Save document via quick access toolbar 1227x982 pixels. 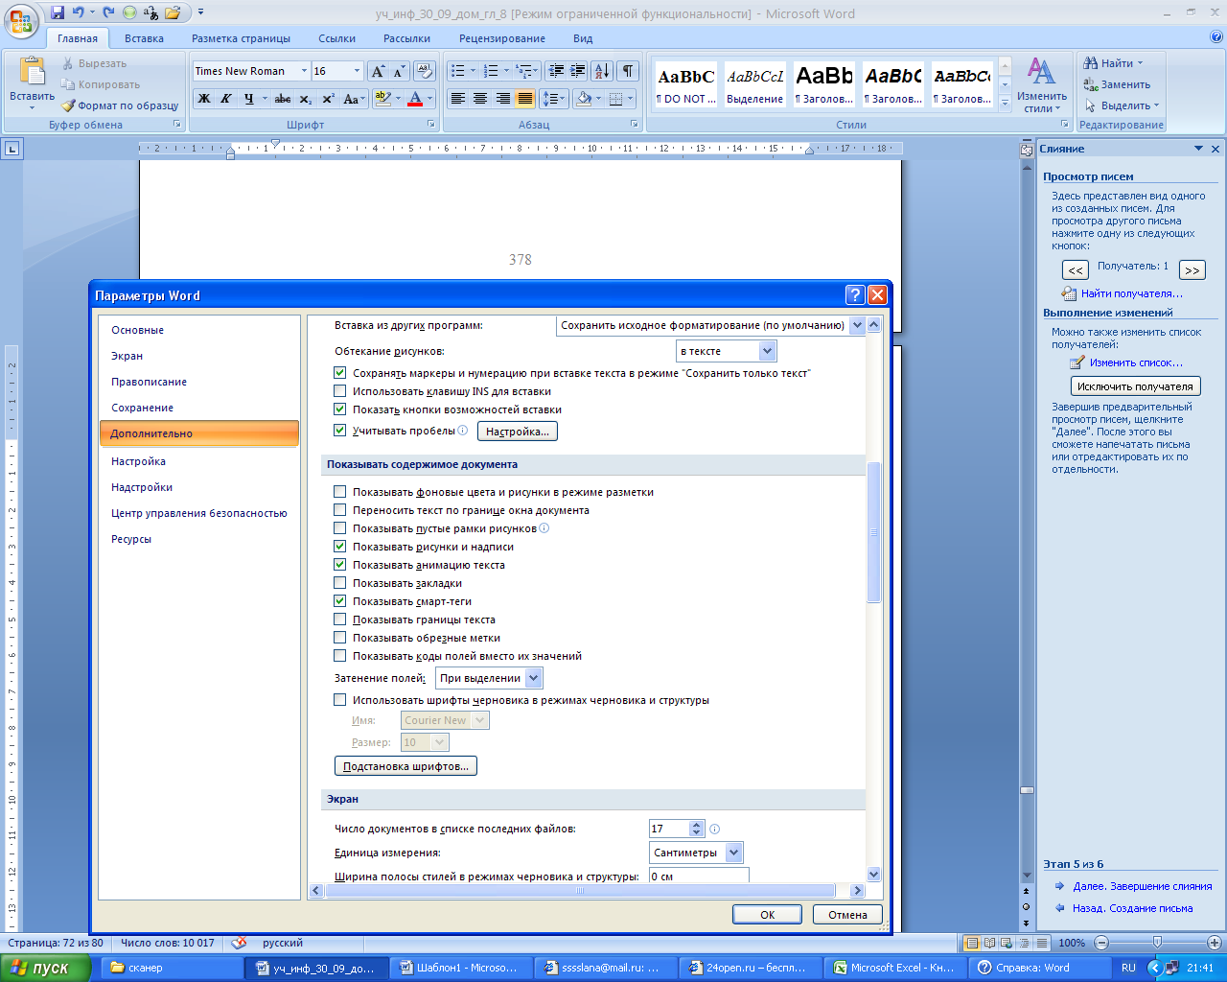pyautogui.click(x=58, y=13)
